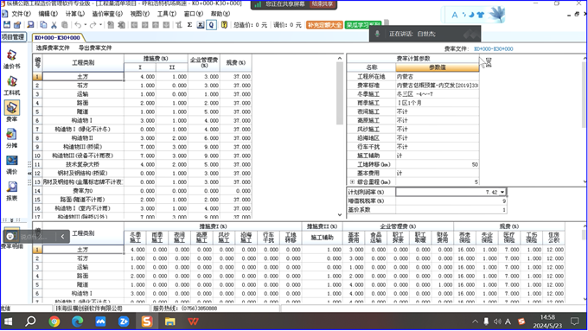Open the 计划利润率 dropdown arrow
The height and width of the screenshot is (331, 588).
502,192
